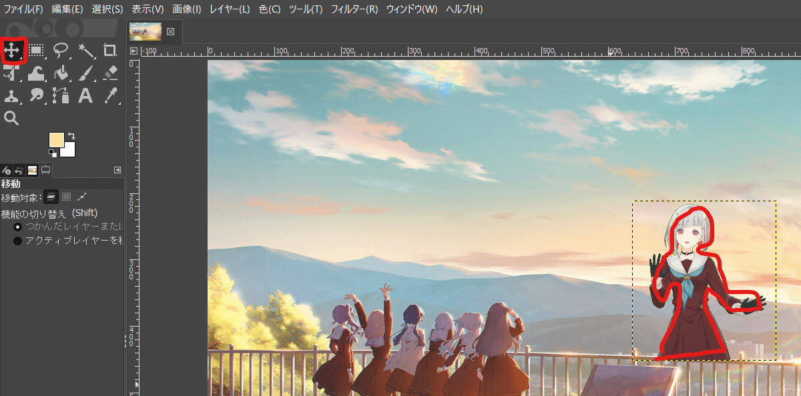Select the Unified Transform tool
This screenshot has height=396, width=801.
pyautogui.click(x=12, y=73)
